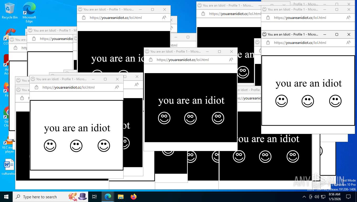Image resolution: width=357 pixels, height=202 pixels.
Task: Click the URL field in the center black-page window
Action: tap(183, 60)
